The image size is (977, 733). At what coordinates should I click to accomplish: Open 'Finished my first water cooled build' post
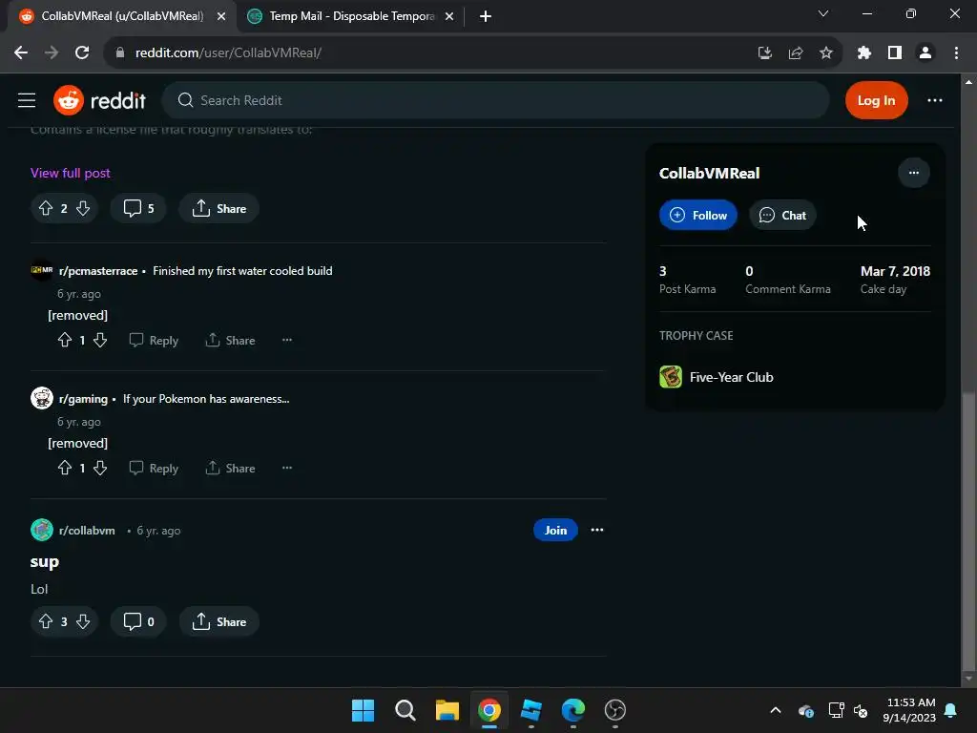tap(242, 271)
